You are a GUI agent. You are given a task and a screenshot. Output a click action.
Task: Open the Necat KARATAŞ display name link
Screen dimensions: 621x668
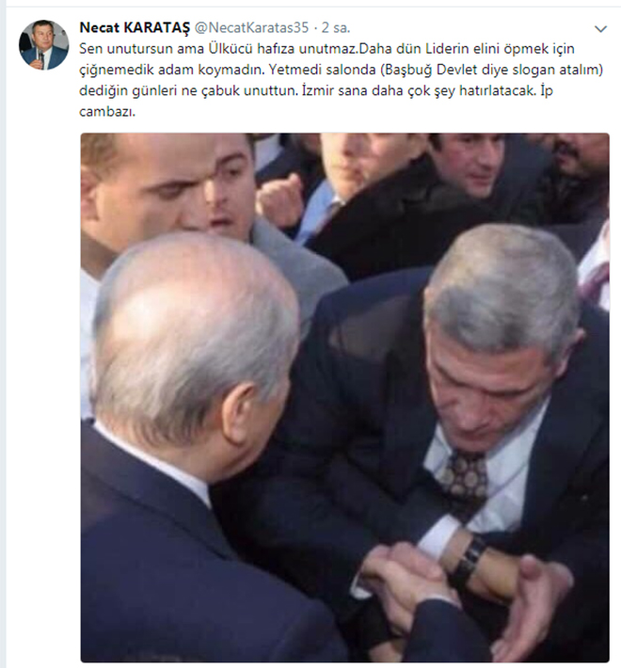coord(135,27)
